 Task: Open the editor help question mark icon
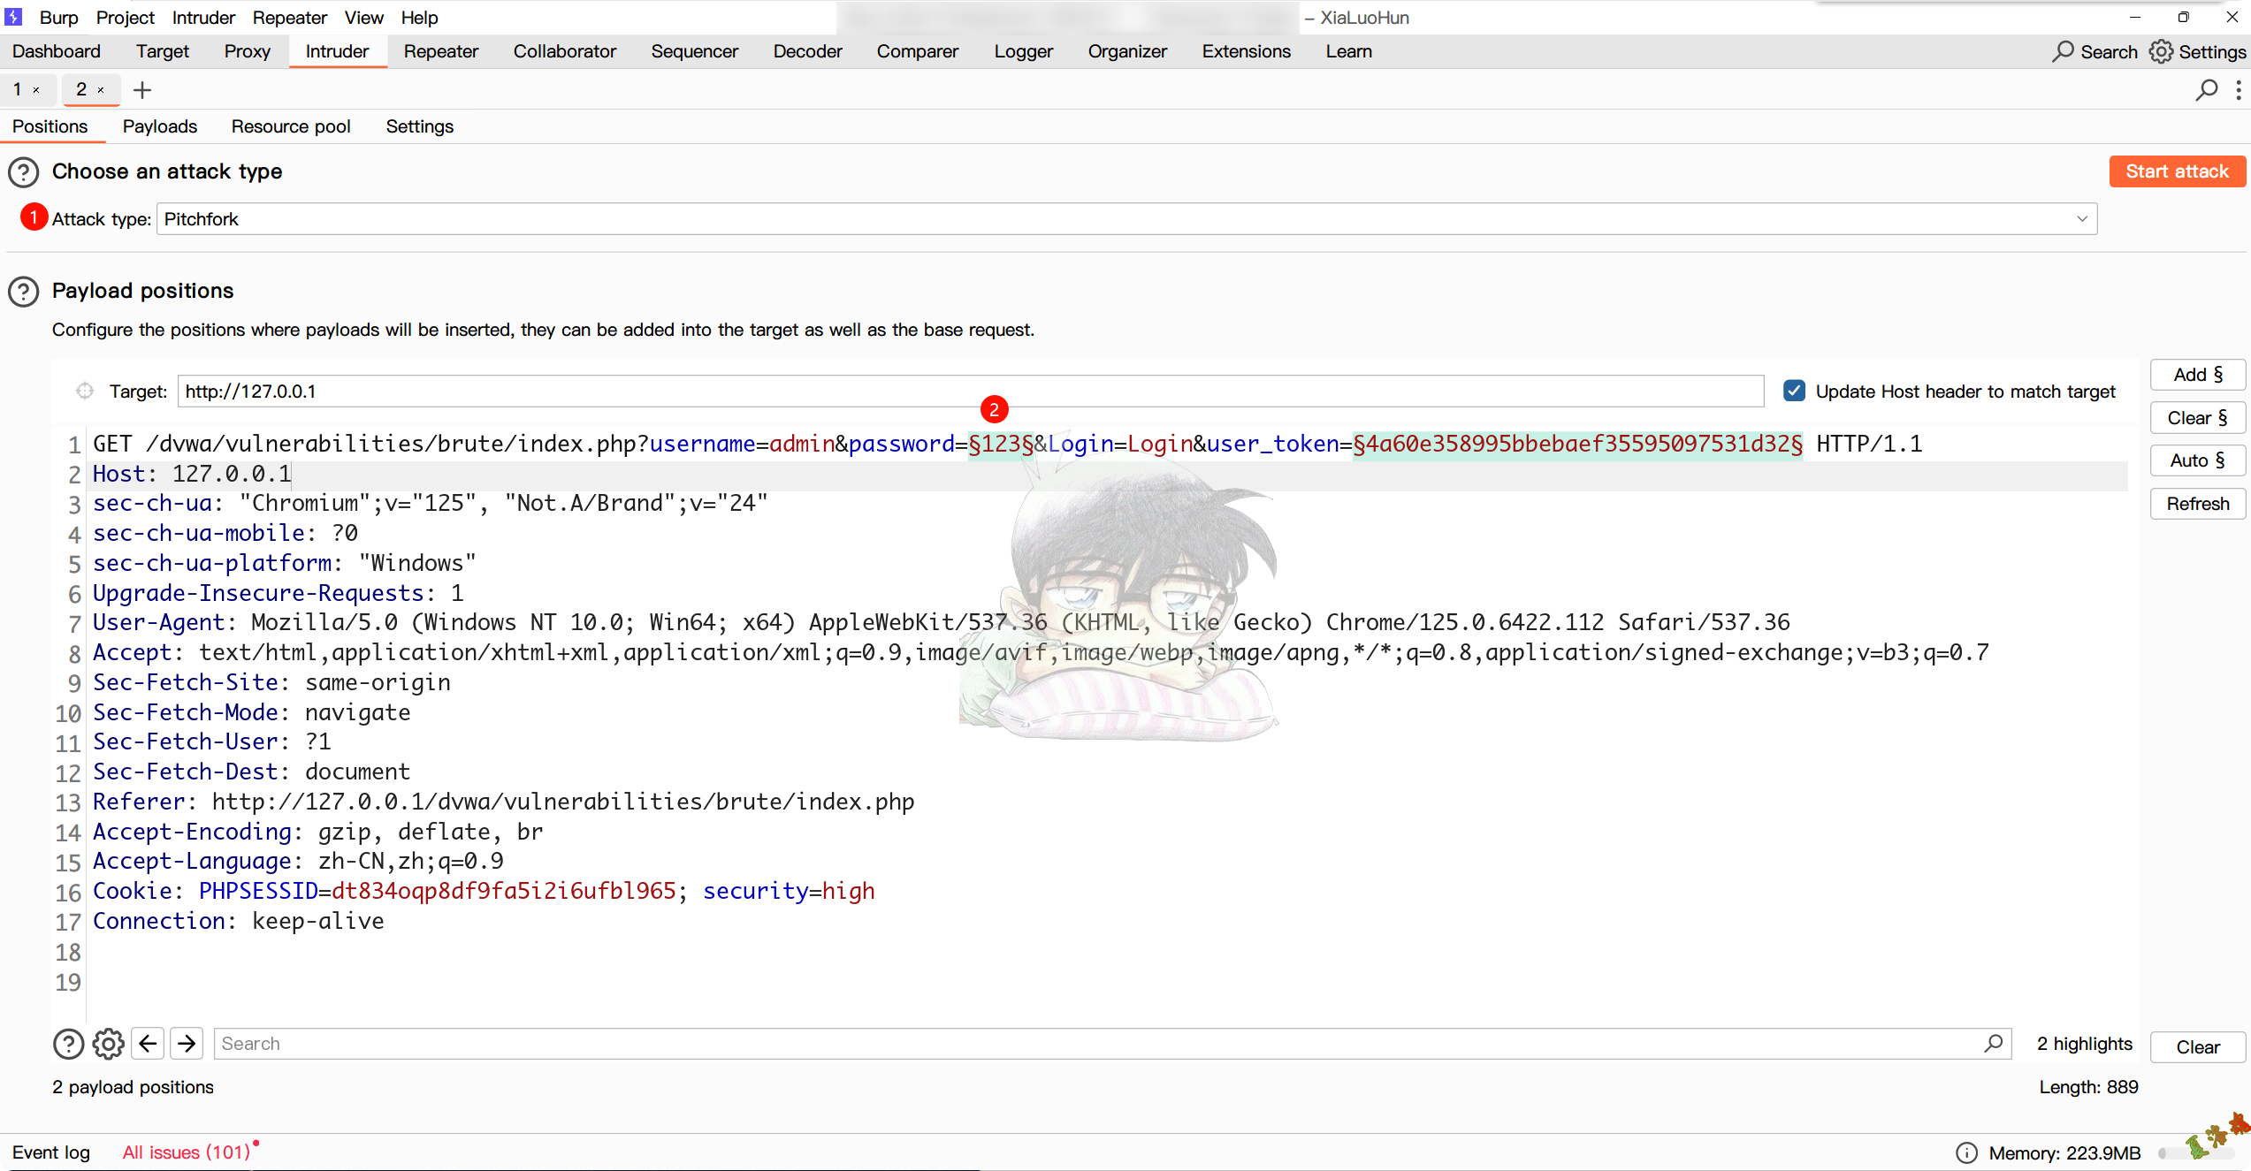(68, 1044)
